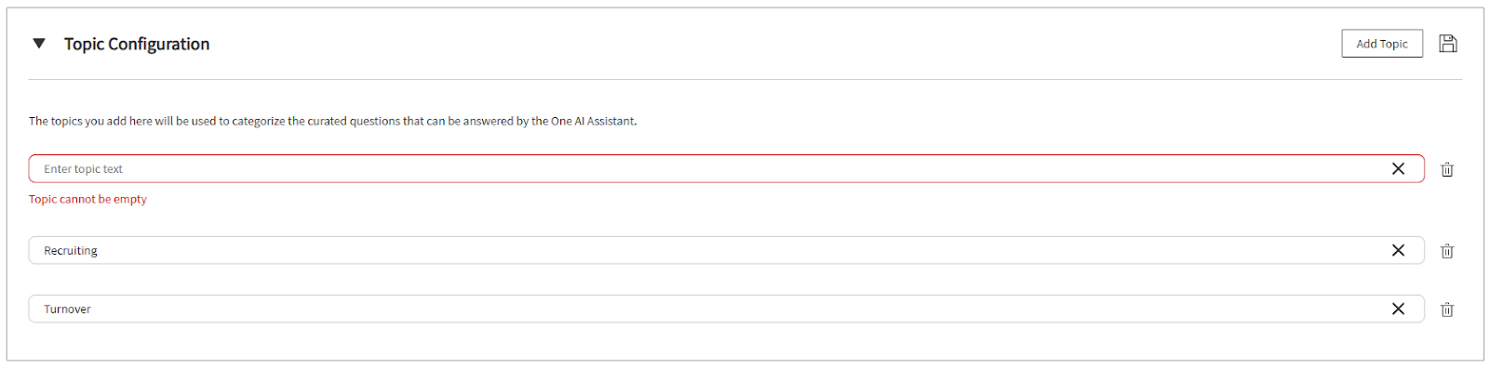Click the 'Topic cannot be empty' error message
This screenshot has width=1489, height=369.
pyautogui.click(x=87, y=199)
